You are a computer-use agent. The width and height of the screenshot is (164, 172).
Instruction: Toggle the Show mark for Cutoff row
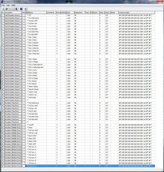pos(57,125)
